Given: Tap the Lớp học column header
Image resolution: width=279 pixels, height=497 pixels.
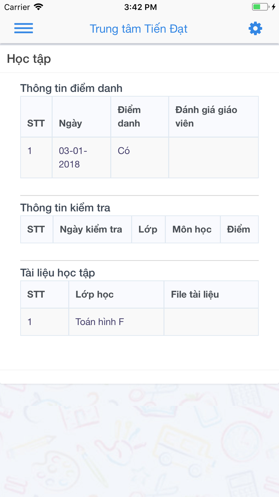Looking at the screenshot, I should click(x=95, y=294).
